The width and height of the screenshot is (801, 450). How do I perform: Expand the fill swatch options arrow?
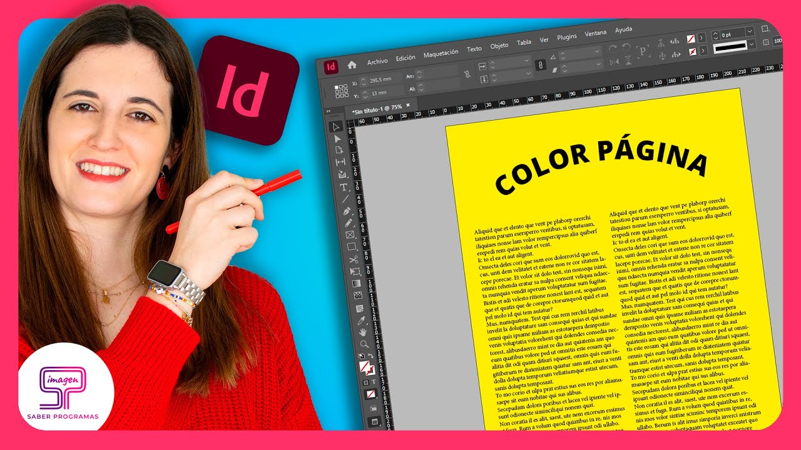coord(702,37)
